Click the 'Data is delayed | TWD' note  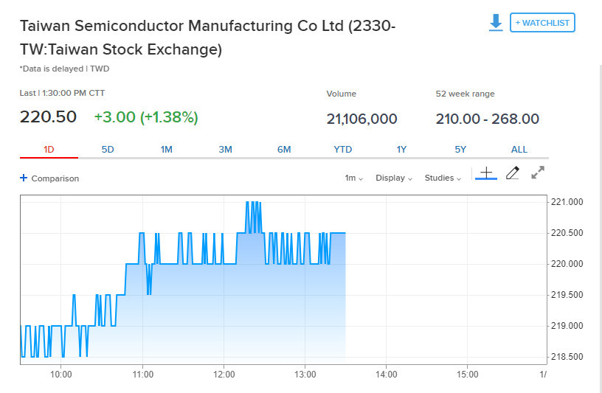[64, 69]
